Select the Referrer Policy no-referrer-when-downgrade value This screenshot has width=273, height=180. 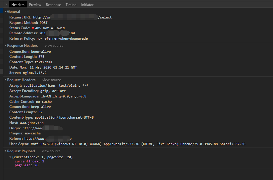point(62,38)
